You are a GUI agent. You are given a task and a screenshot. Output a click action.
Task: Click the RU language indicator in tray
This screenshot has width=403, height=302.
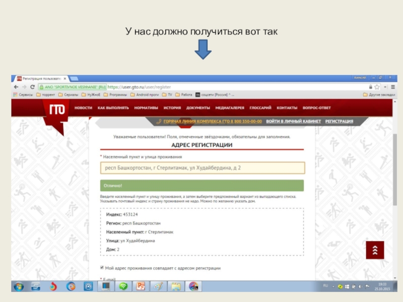pos(325,285)
